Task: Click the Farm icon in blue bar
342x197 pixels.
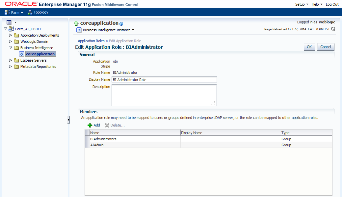Action: pos(7,13)
